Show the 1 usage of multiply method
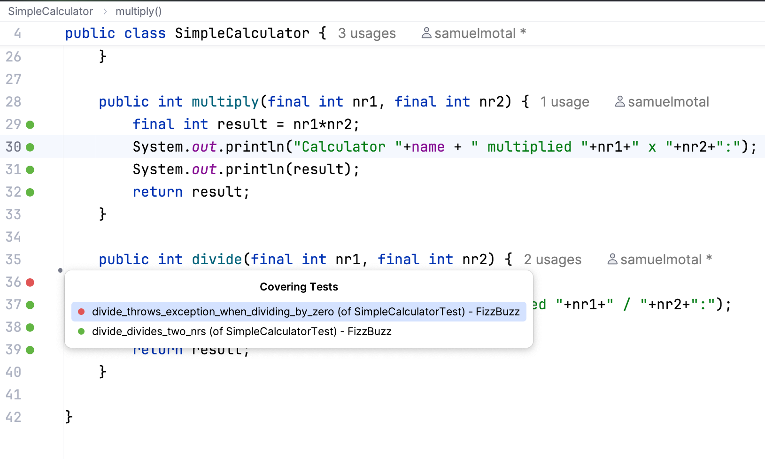The height and width of the screenshot is (459, 765). [564, 102]
